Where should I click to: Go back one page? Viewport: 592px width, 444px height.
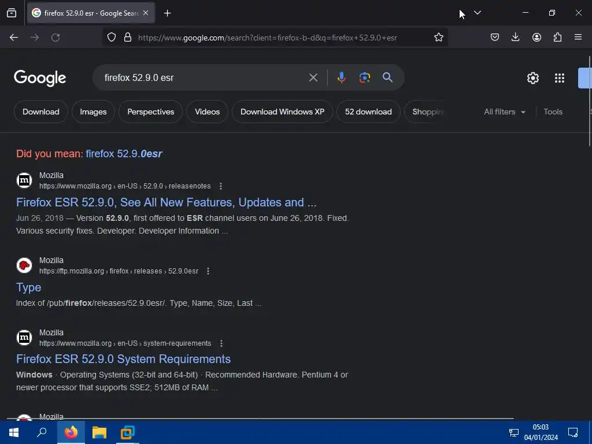pos(14,38)
